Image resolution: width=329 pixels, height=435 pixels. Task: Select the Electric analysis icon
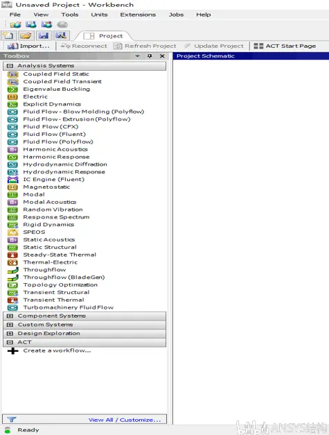(12, 97)
